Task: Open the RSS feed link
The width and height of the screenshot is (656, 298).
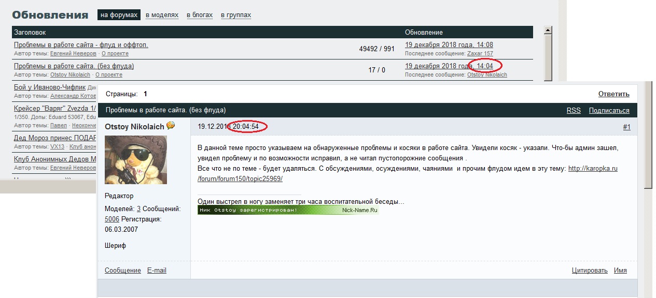Action: (x=574, y=110)
